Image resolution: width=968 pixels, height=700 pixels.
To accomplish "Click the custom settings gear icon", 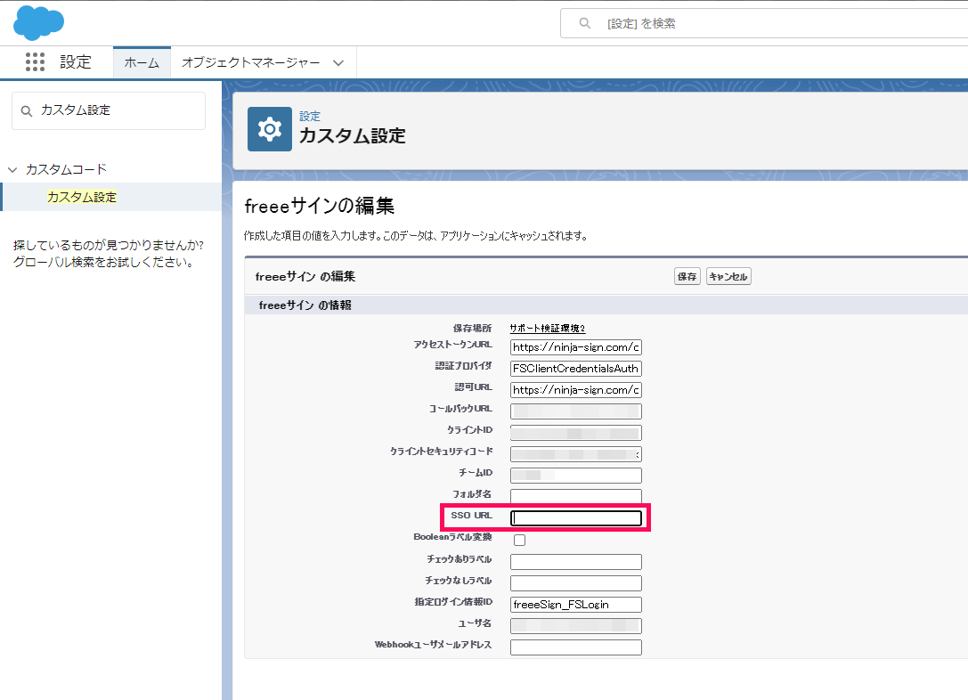I will (x=270, y=129).
